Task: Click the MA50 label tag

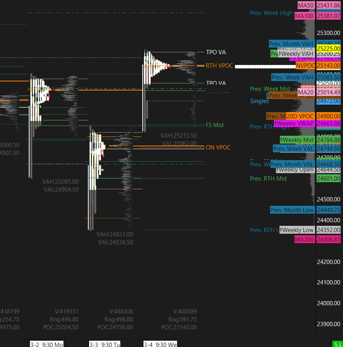Action: click(x=306, y=6)
